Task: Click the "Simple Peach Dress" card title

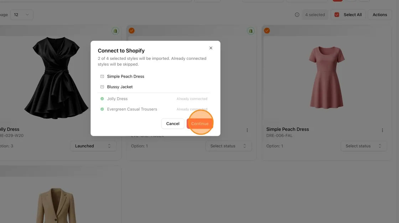Action: (x=287, y=129)
